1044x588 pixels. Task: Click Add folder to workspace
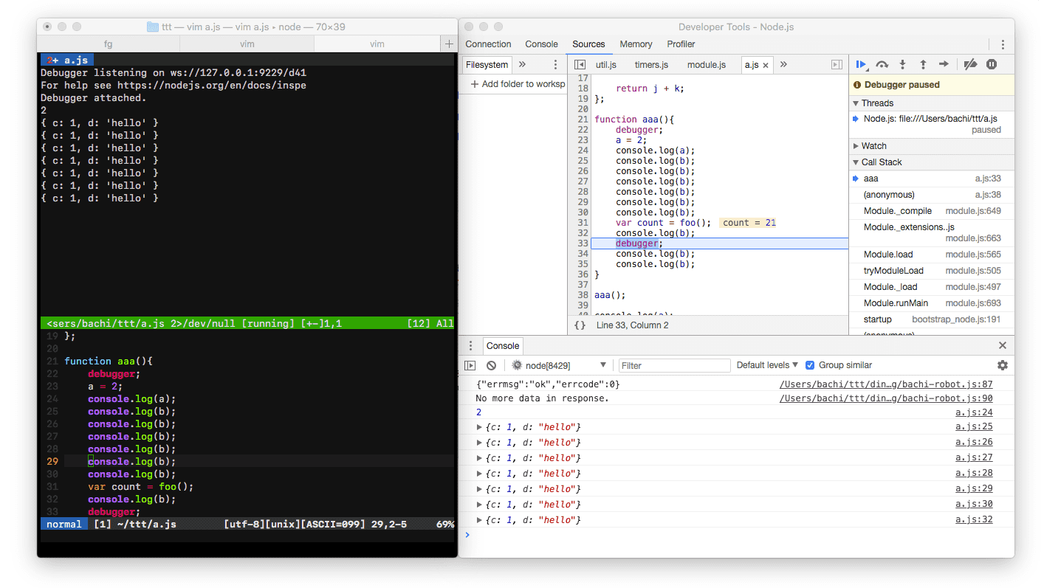518,84
